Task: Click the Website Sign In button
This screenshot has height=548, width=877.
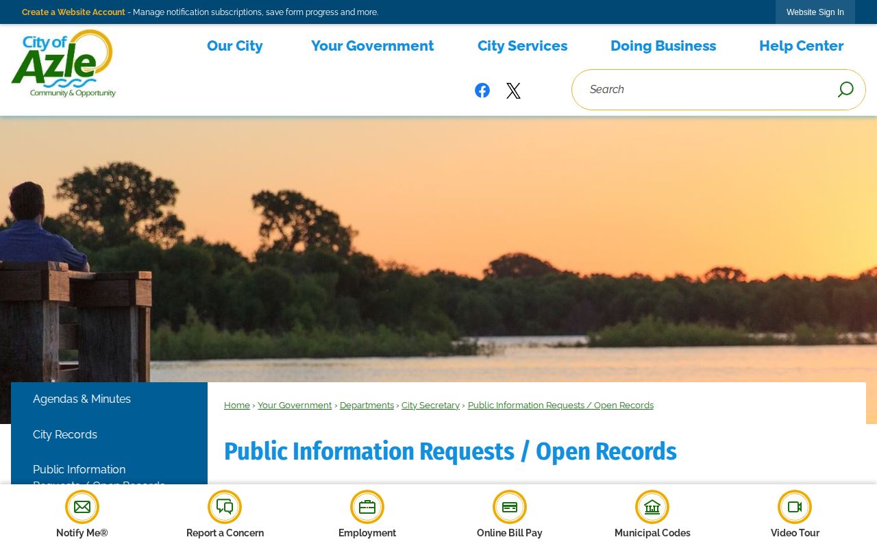Action: coord(815,12)
